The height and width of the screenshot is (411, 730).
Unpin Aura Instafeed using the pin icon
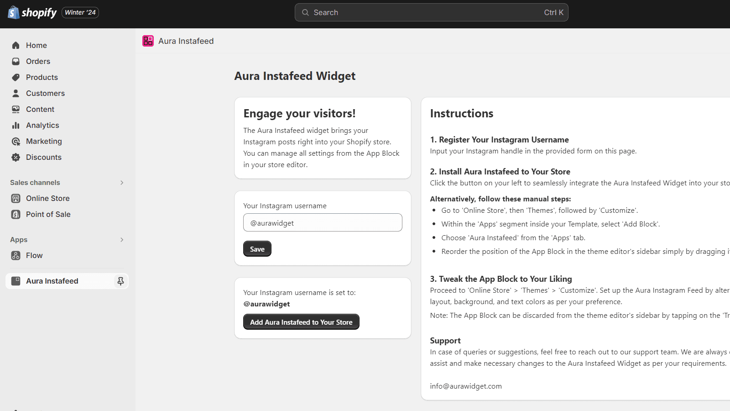120,281
